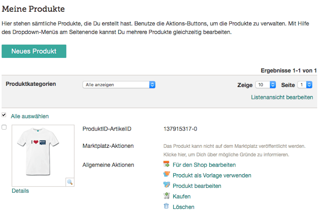
Task: Click the 'Für den Shop bearbeiten' icon
Action: (x=167, y=164)
